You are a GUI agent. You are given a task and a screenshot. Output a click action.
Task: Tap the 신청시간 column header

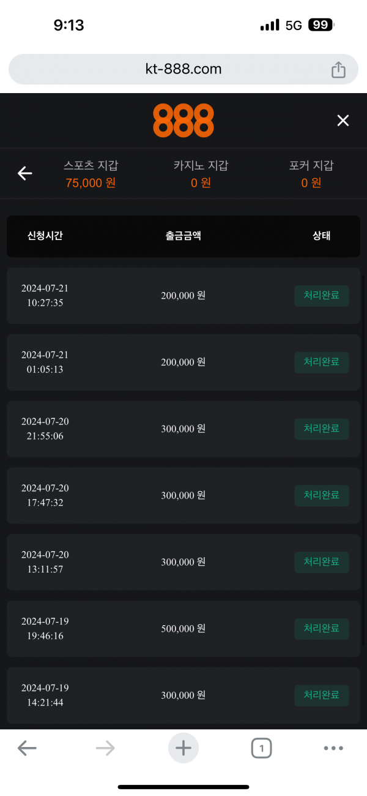tap(45, 236)
